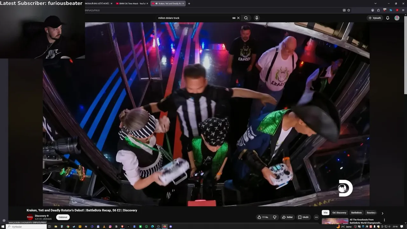Open the Windows Start button
This screenshot has width=407, height=229.
3,226
